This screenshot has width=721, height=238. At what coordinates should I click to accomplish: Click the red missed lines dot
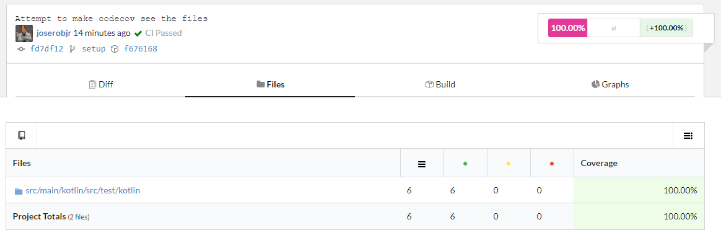tap(552, 164)
